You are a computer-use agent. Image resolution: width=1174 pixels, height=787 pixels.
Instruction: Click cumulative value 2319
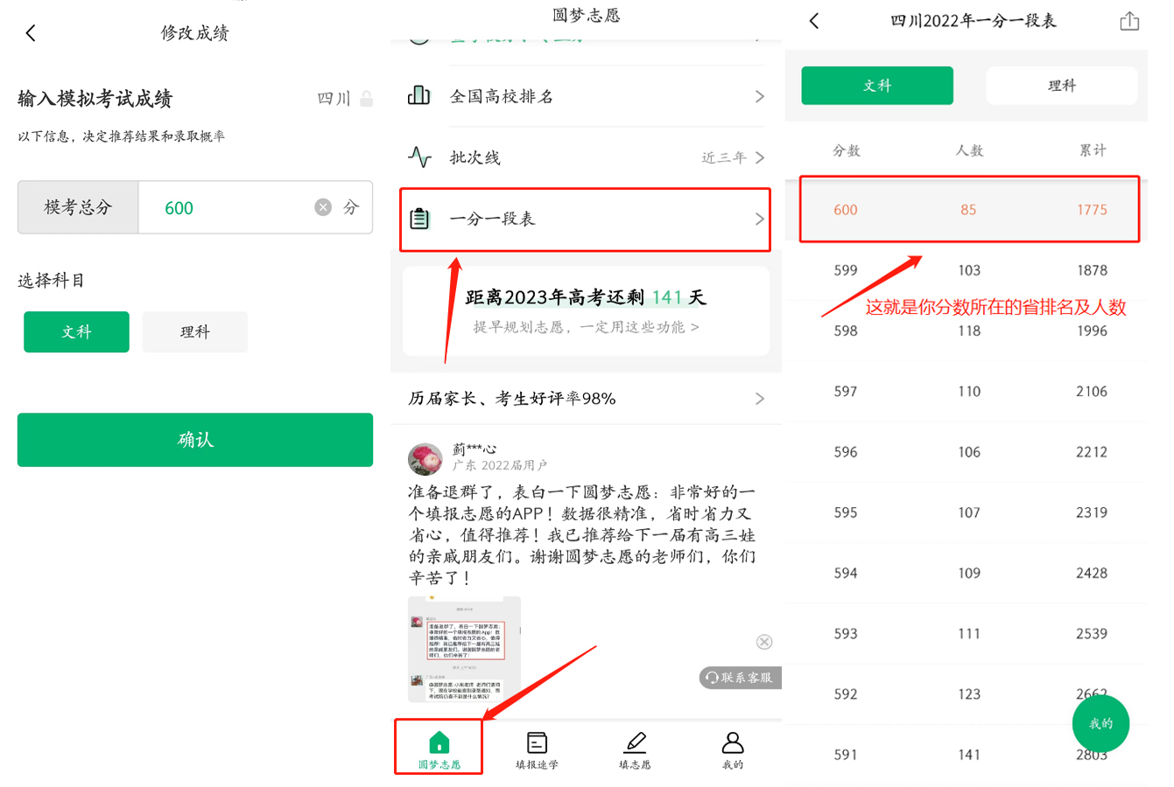pos(1092,512)
